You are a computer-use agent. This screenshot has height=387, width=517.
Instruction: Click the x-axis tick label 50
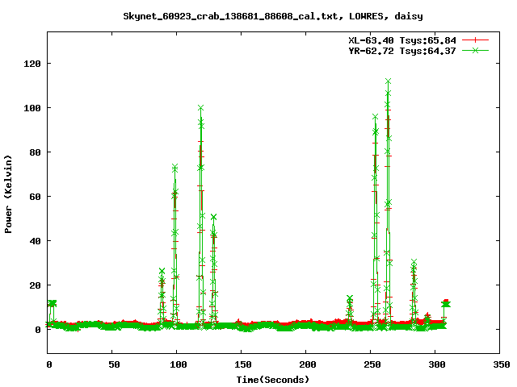[x=115, y=364]
